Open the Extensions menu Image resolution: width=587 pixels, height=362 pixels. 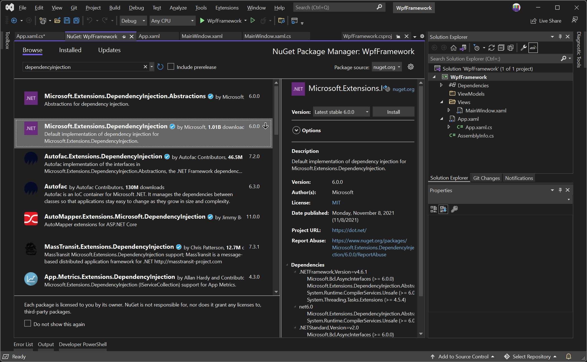click(x=227, y=8)
